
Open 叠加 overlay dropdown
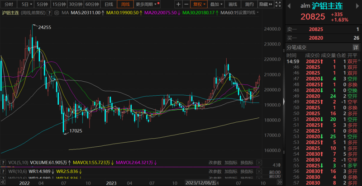(216, 4)
